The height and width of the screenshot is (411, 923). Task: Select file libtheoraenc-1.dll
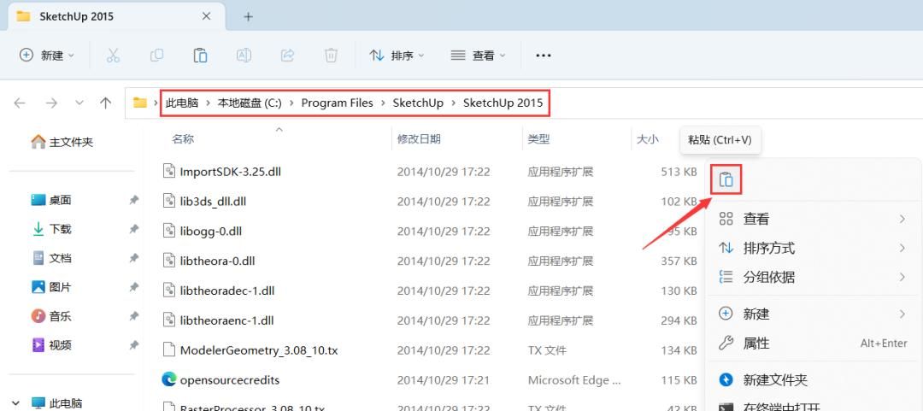tap(227, 320)
